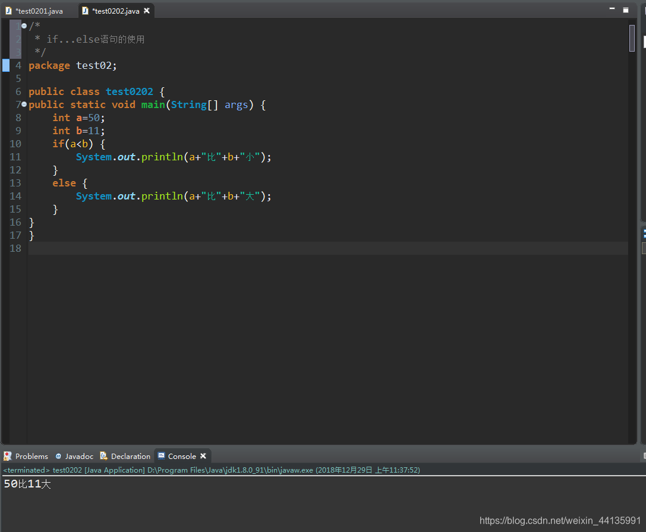Click the println statement on line 11
The height and width of the screenshot is (532, 646).
pyautogui.click(x=174, y=157)
